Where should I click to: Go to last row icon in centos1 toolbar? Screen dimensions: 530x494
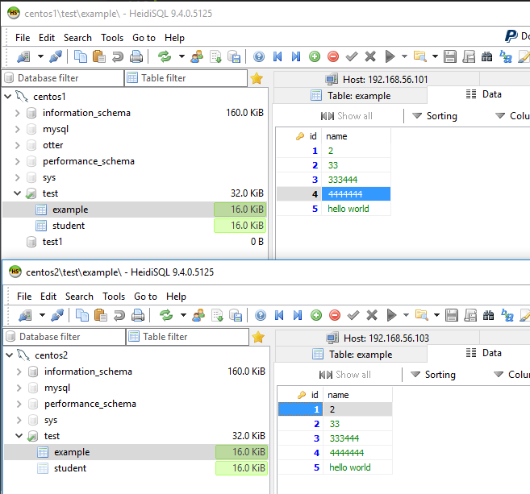[296, 56]
